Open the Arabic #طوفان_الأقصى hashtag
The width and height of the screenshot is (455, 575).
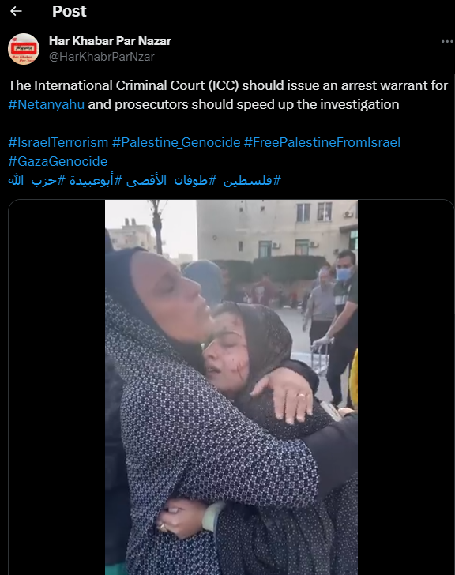point(171,180)
